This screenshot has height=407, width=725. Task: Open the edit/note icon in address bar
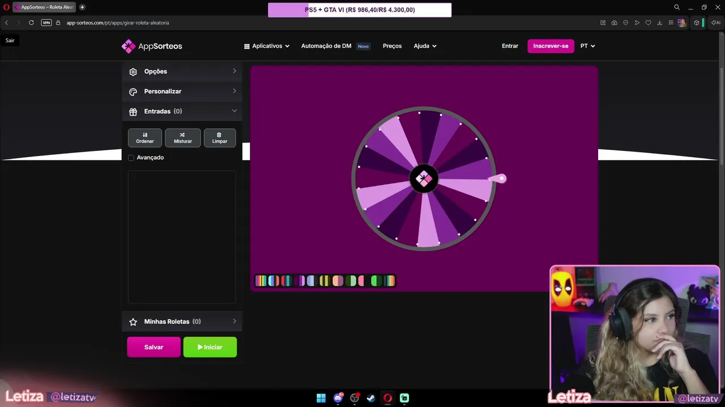coord(603,23)
